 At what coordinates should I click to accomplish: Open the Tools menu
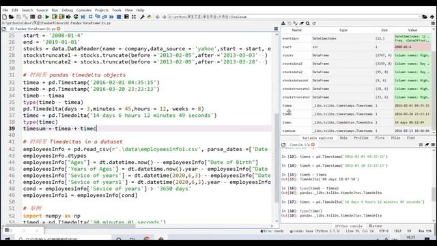117,10
